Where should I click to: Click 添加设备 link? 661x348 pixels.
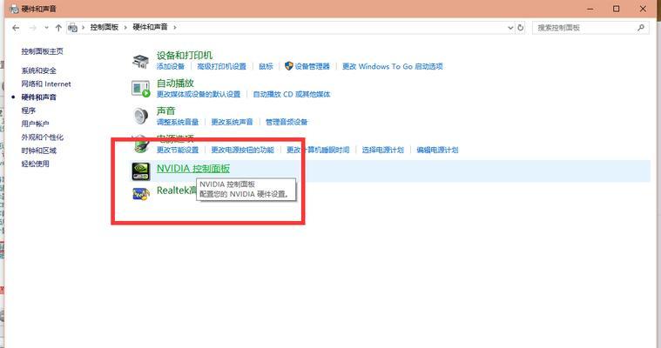171,67
